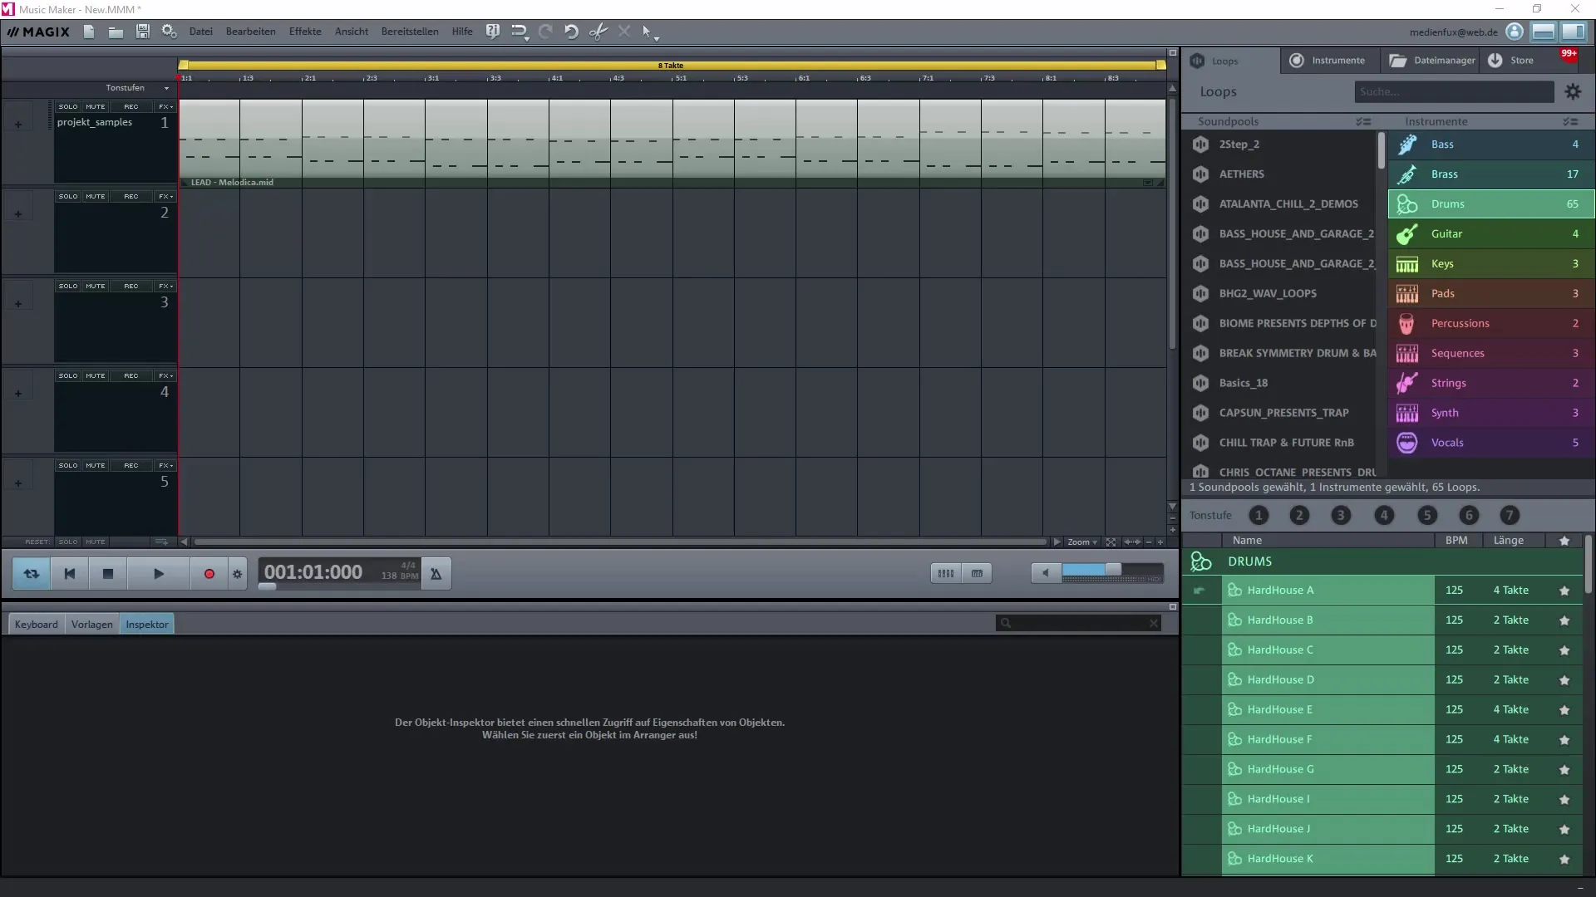The width and height of the screenshot is (1596, 897).
Task: Select the Percussions instrument category
Action: click(x=1491, y=324)
